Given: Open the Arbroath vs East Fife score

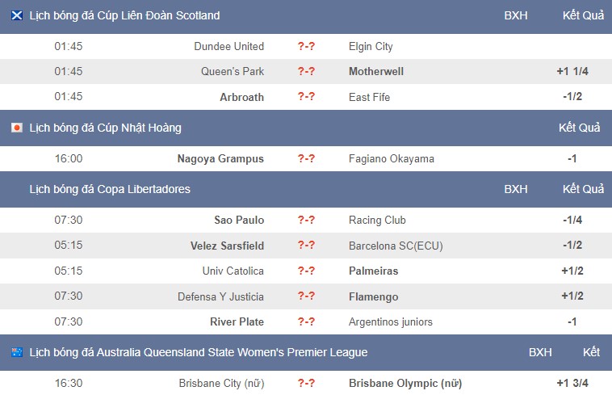Looking at the screenshot, I should pyautogui.click(x=306, y=96).
